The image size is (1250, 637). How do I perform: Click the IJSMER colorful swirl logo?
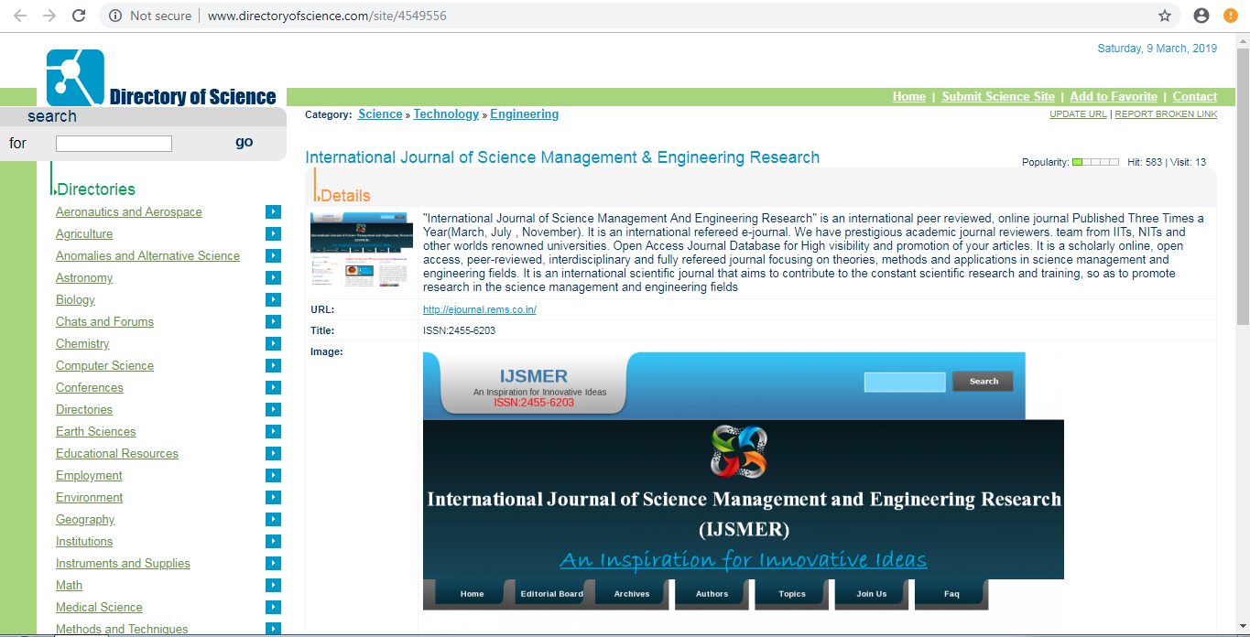738,451
